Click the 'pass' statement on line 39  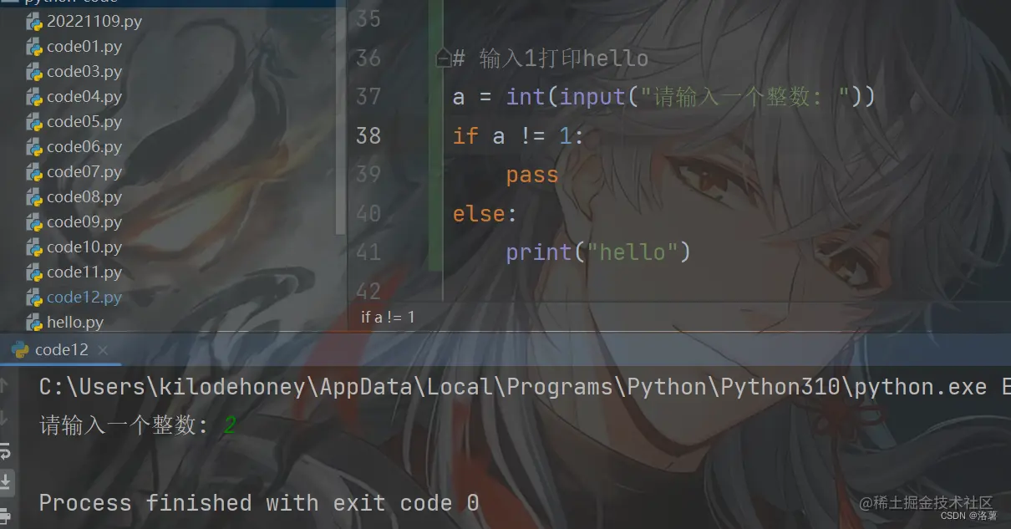click(x=532, y=175)
